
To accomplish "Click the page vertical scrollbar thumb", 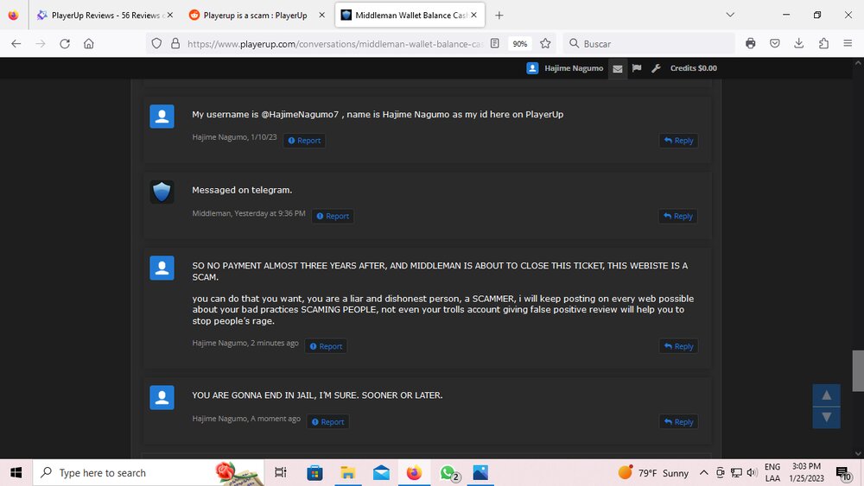I will [858, 370].
